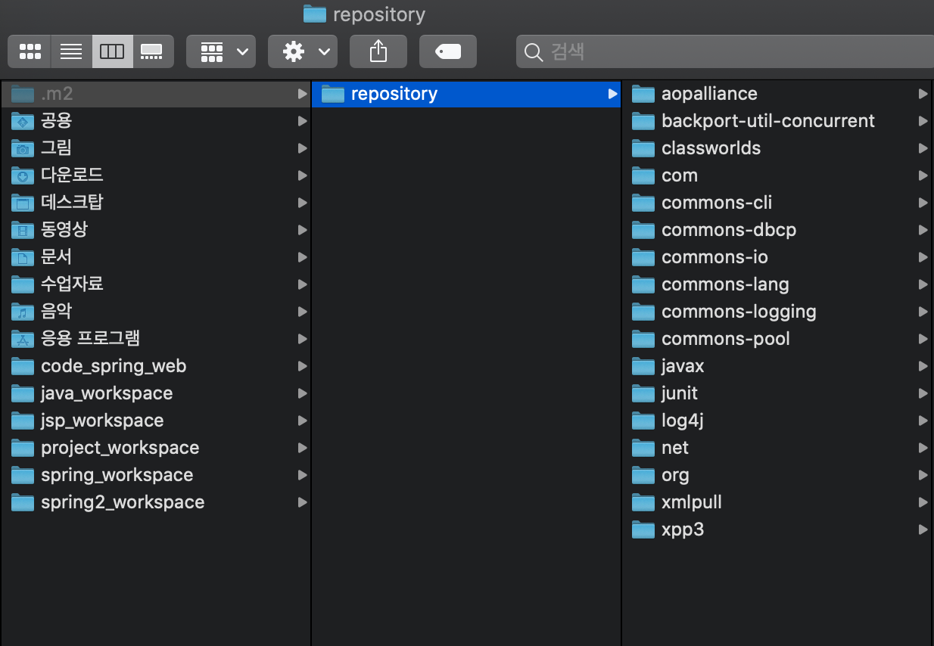The image size is (934, 646).
Task: Click the Edit Tags button
Action: point(448,51)
